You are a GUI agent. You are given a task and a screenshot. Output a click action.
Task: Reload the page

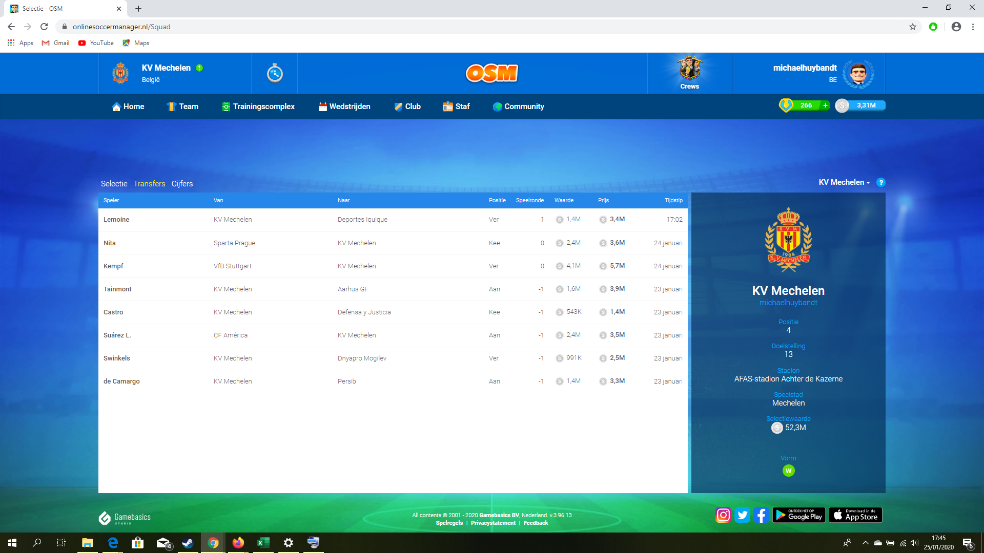pyautogui.click(x=44, y=27)
